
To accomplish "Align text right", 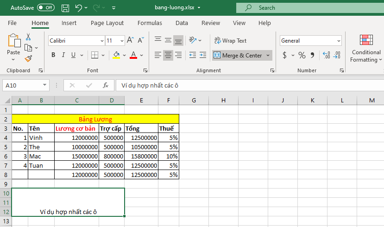I will click(178, 55).
